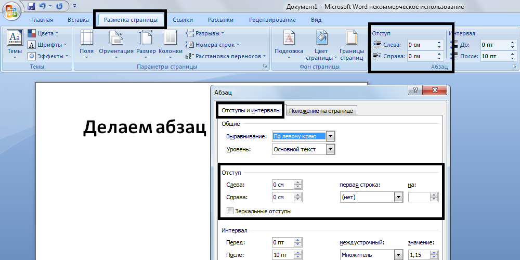Open the Номера строк menu

(x=212, y=45)
